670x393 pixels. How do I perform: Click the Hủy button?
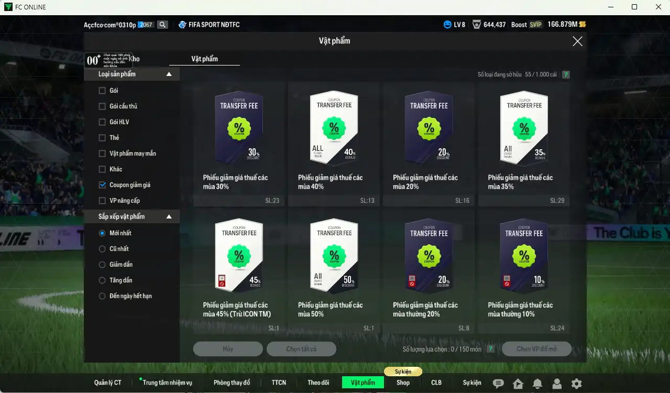[228, 349]
